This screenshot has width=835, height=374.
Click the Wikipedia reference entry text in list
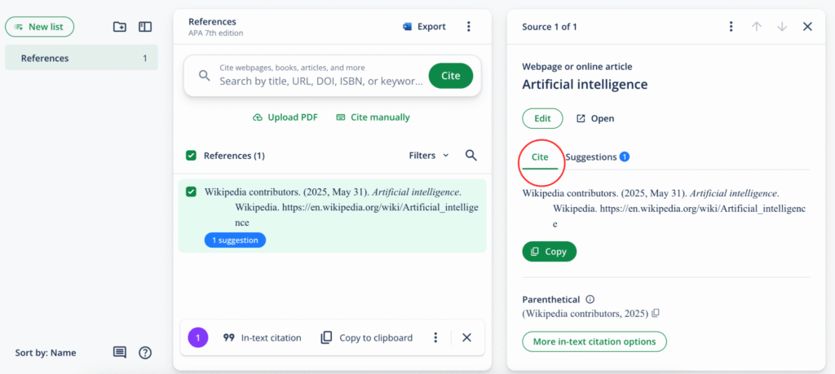click(x=341, y=207)
